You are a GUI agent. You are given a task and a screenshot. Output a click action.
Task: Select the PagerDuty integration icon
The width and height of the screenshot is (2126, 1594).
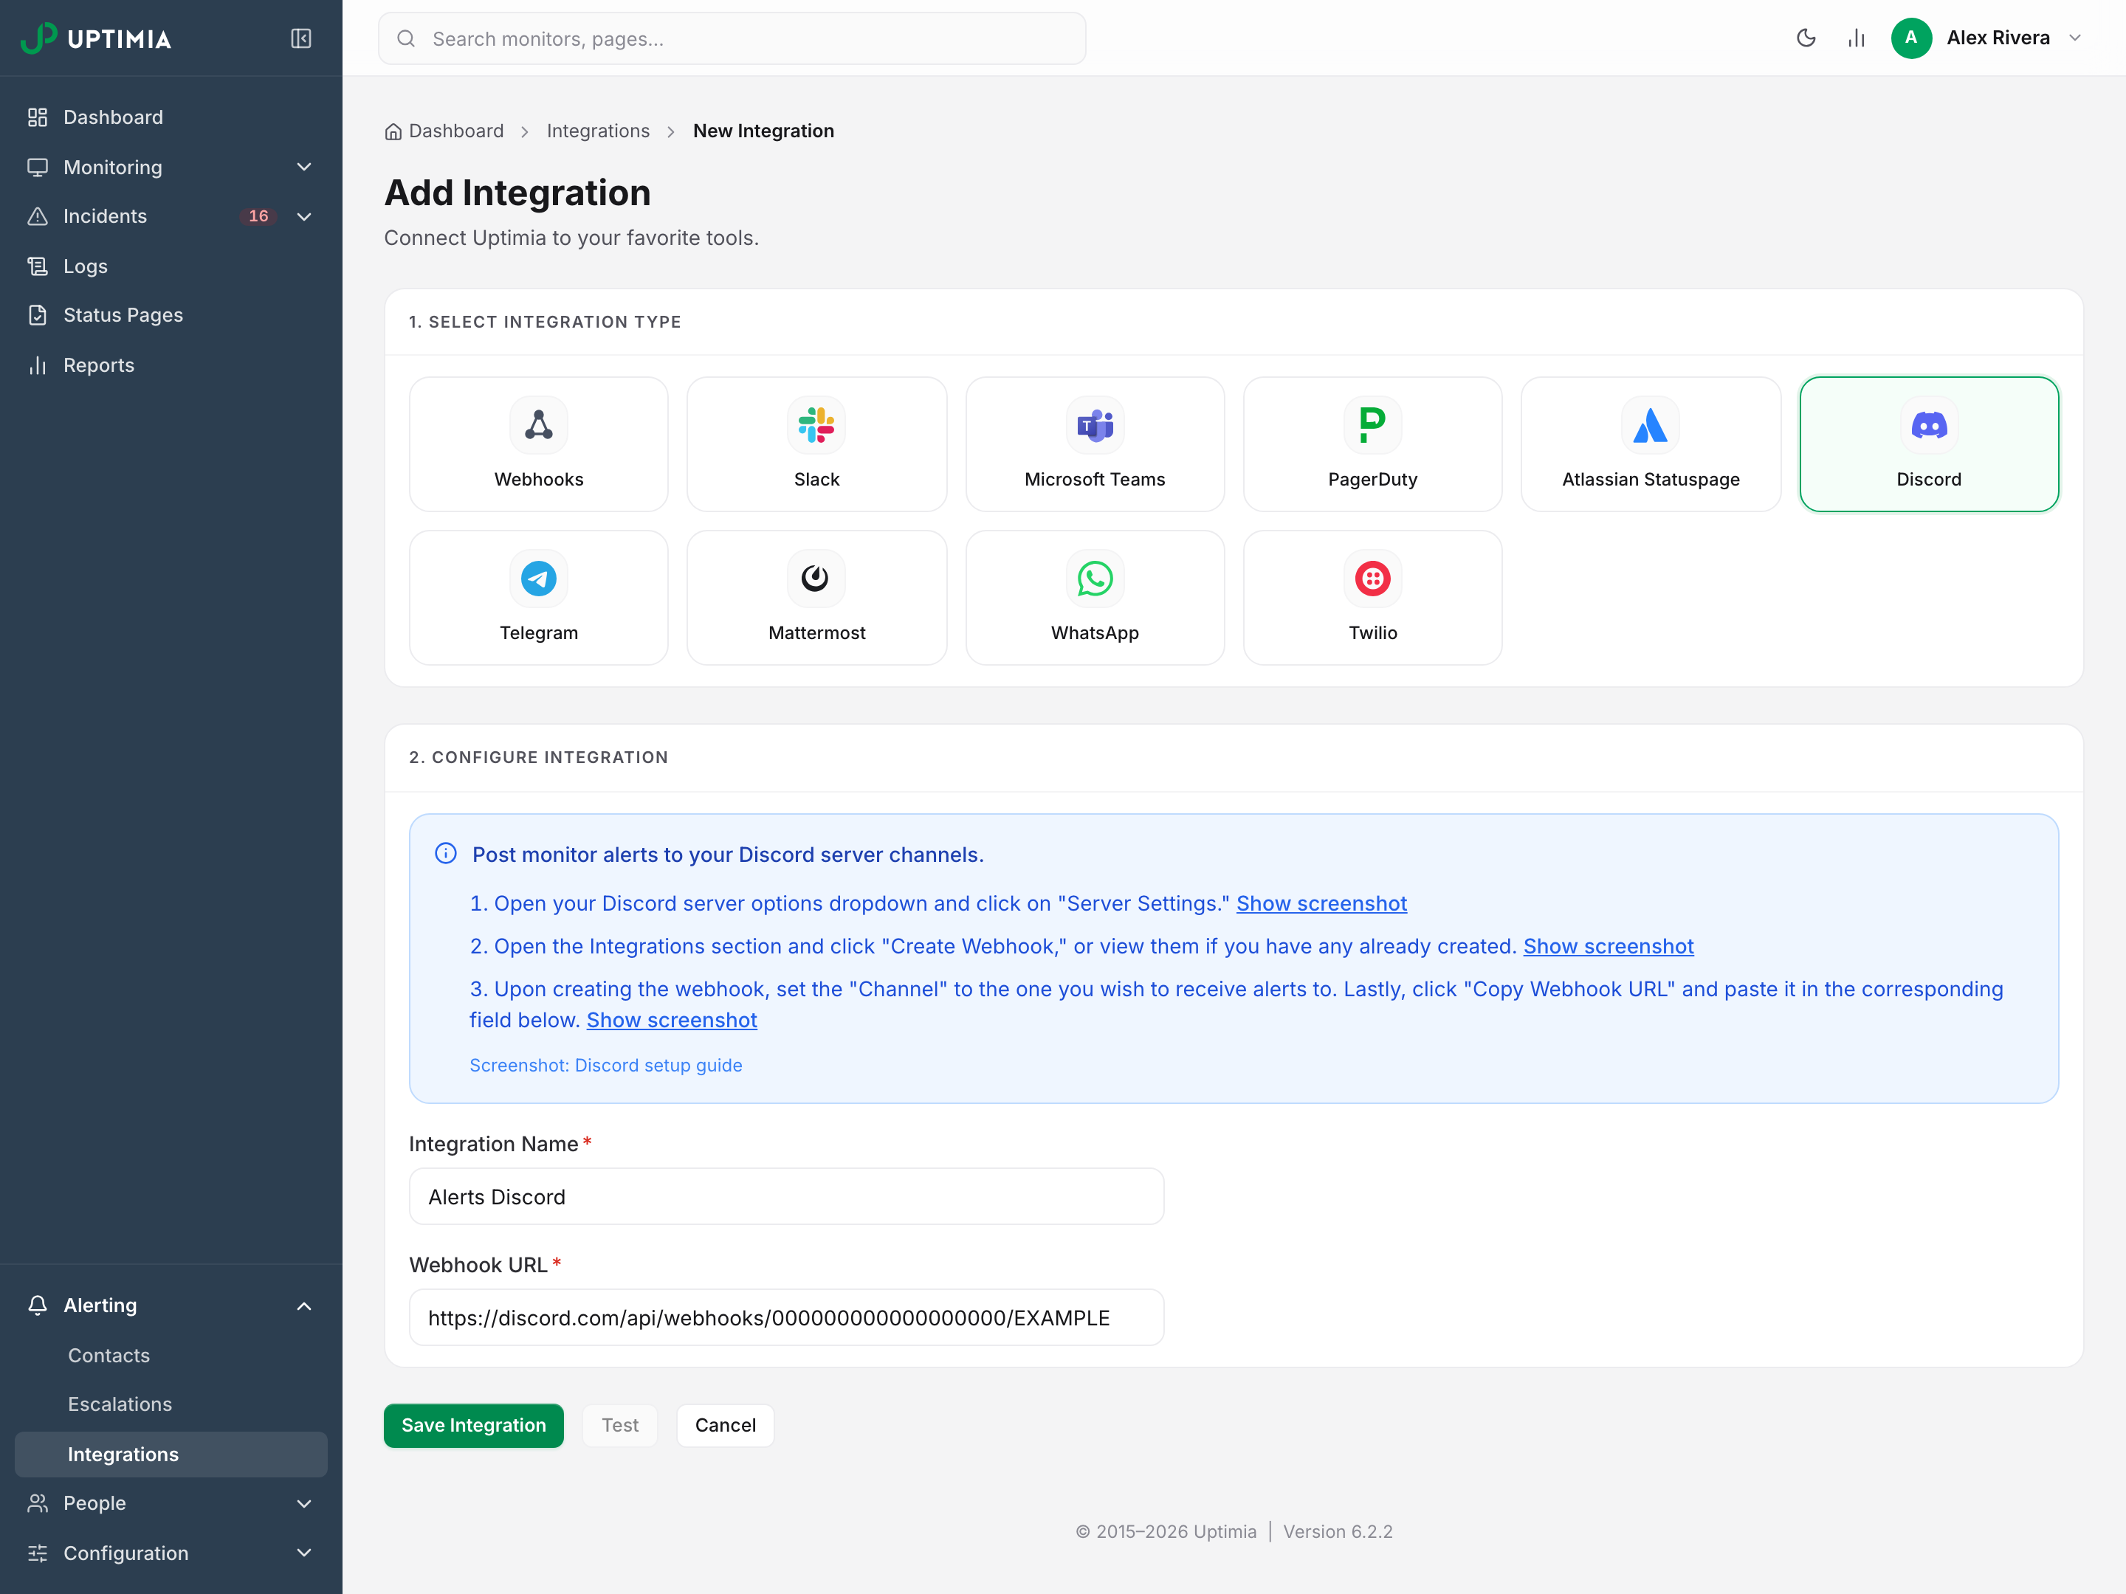point(1372,424)
